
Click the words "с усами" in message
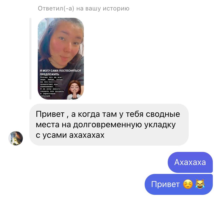51,135
